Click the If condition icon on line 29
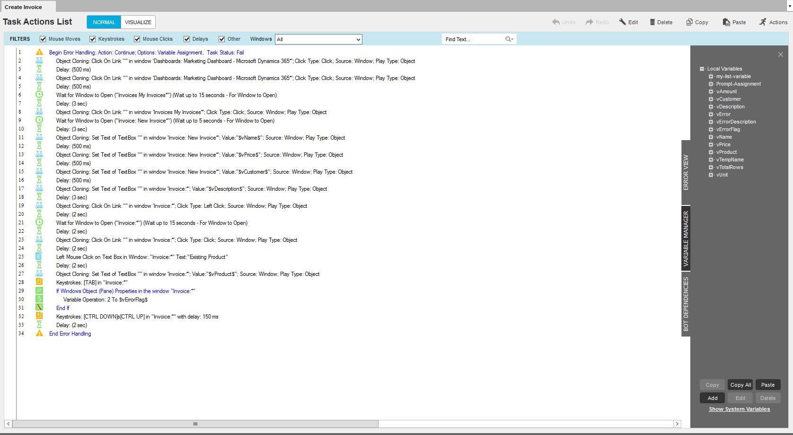 tap(39, 291)
